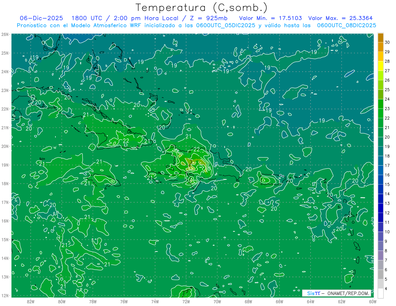The width and height of the screenshot is (396, 306).
Task: Click the 'Temperatura (C,somb.)' map title
Action: pos(202,8)
